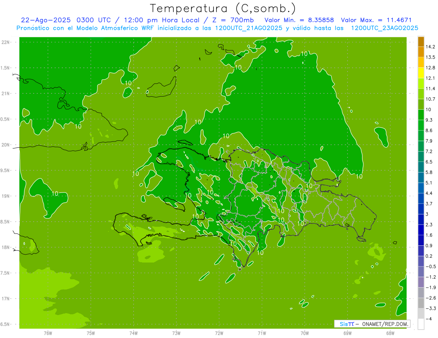Screen dimensions: 438x338
Task: Click initialization time "1200UTC_21AGO2025"
Action: [x=248, y=28]
